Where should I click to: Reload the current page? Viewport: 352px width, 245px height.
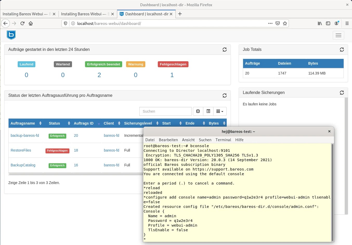click(x=22, y=23)
